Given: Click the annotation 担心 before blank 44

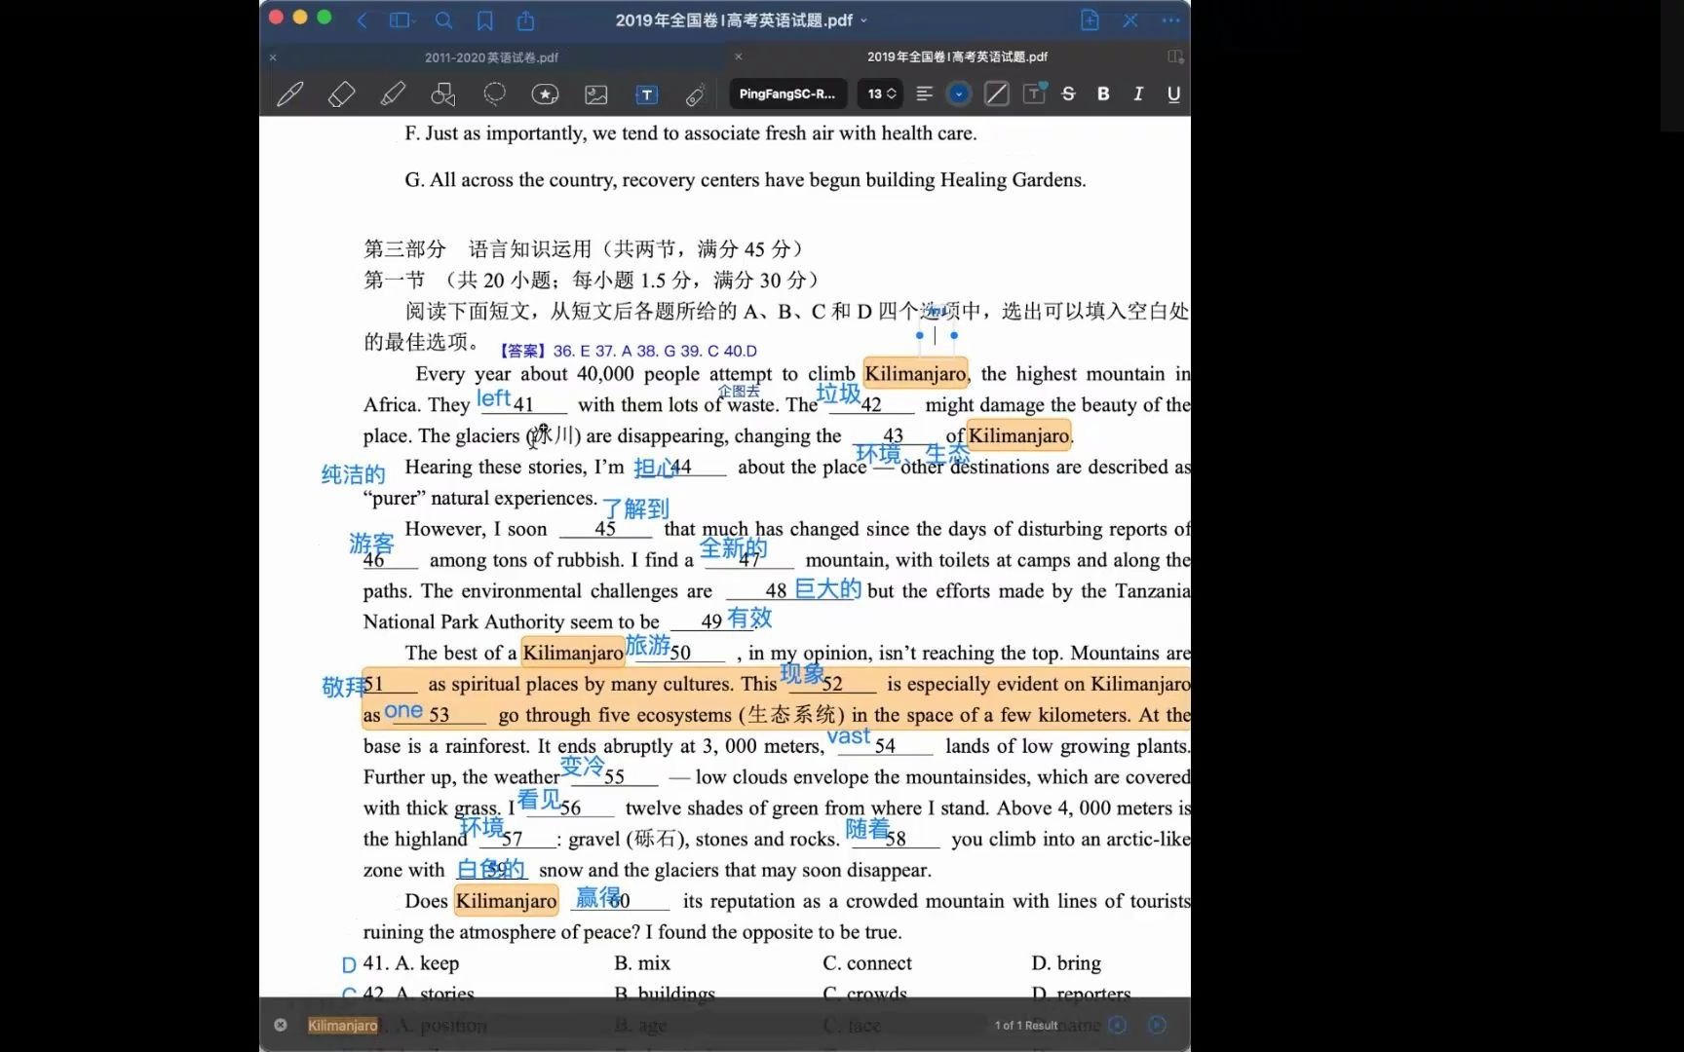Looking at the screenshot, I should [x=654, y=468].
